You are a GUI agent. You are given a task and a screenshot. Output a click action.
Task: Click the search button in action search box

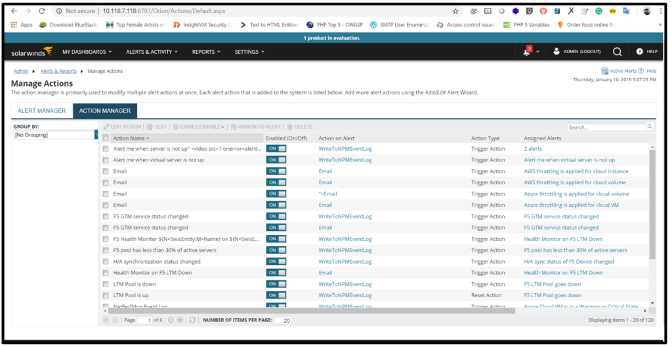650,127
